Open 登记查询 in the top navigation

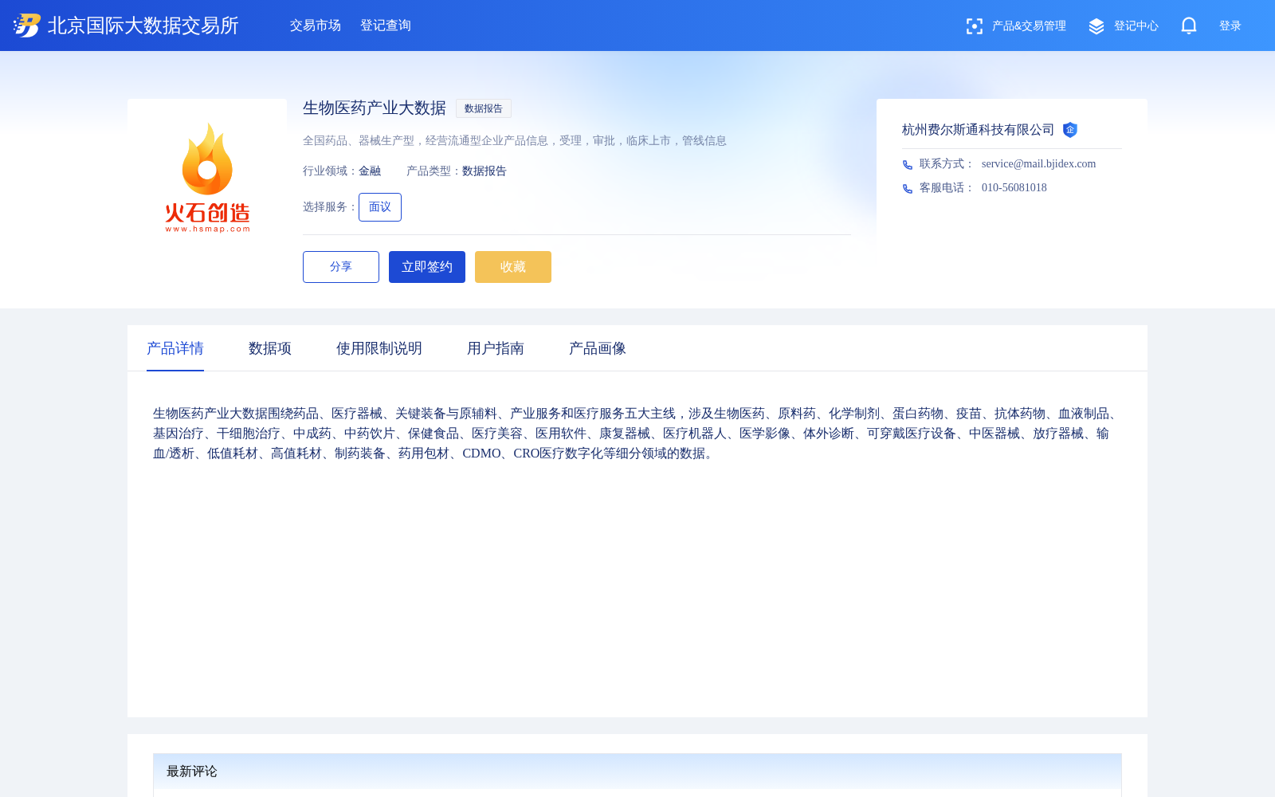[x=386, y=26]
